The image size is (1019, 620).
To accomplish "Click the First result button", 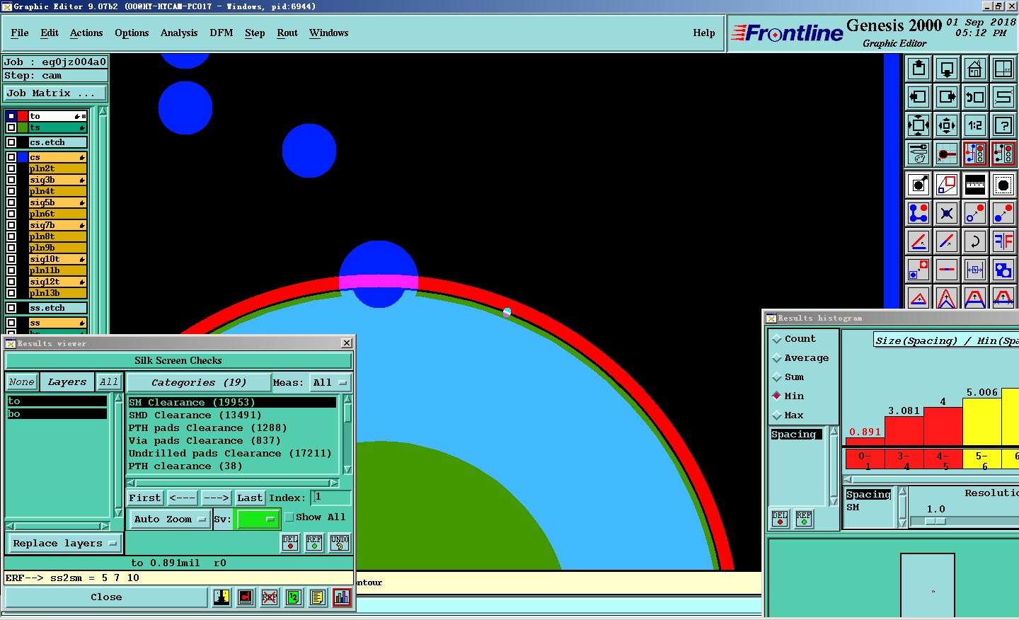I will pos(145,498).
